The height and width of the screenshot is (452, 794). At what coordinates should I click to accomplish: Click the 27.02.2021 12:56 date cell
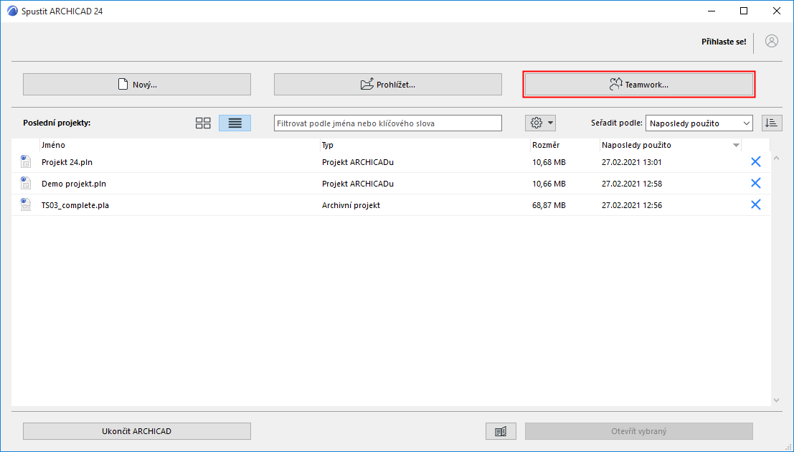[x=631, y=205]
